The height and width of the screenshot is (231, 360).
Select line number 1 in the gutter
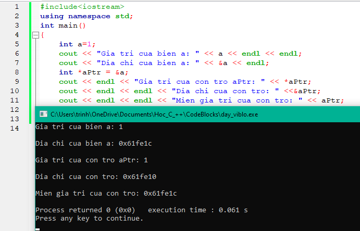pyautogui.click(x=17, y=7)
